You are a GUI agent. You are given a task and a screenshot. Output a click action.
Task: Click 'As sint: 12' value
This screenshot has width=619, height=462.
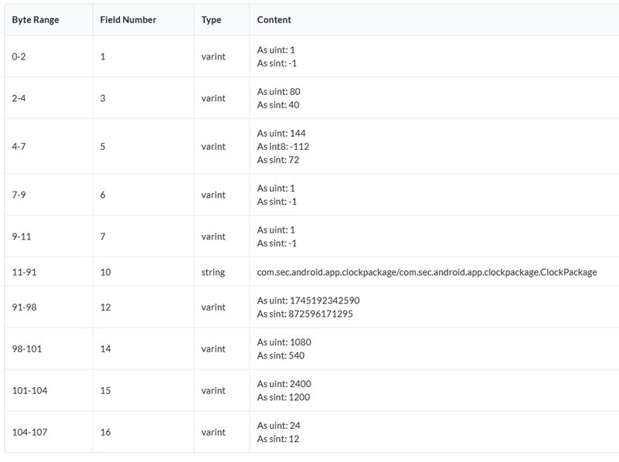pos(277,439)
